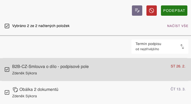
Task: Click the 'Termín podpisu' sort label
Action: [148, 44]
